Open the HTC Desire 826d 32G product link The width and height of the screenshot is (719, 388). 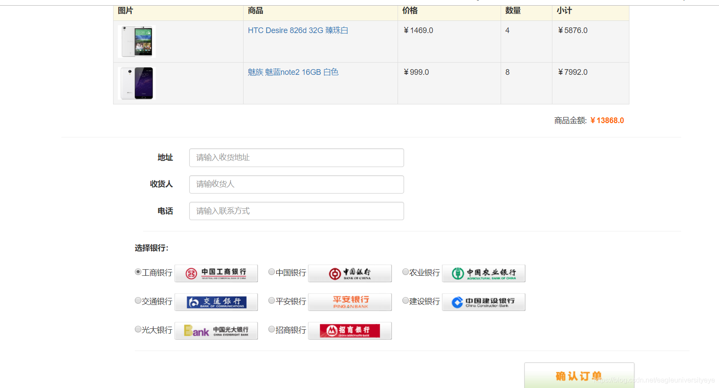(298, 30)
